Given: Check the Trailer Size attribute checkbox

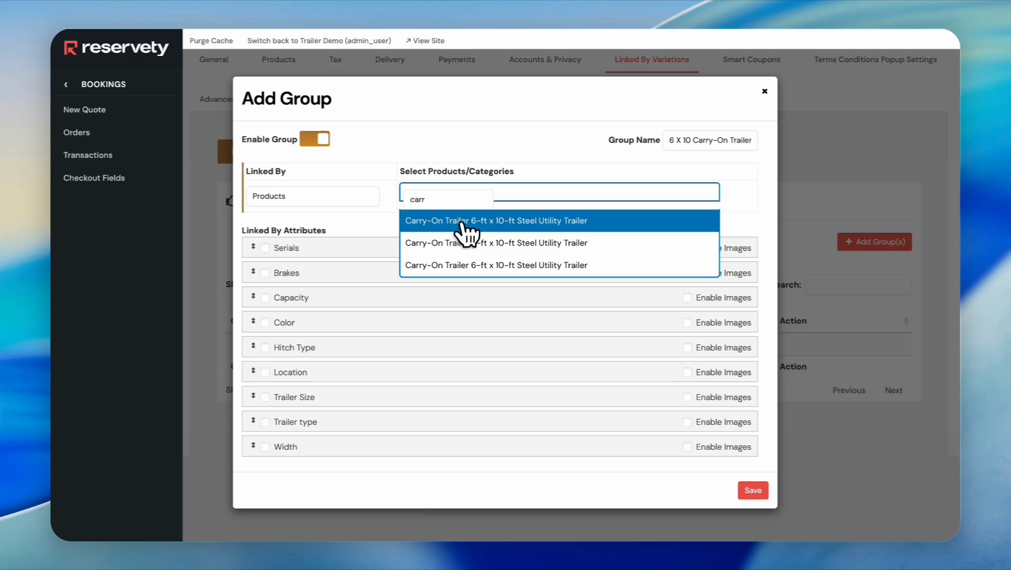Looking at the screenshot, I should [x=265, y=397].
